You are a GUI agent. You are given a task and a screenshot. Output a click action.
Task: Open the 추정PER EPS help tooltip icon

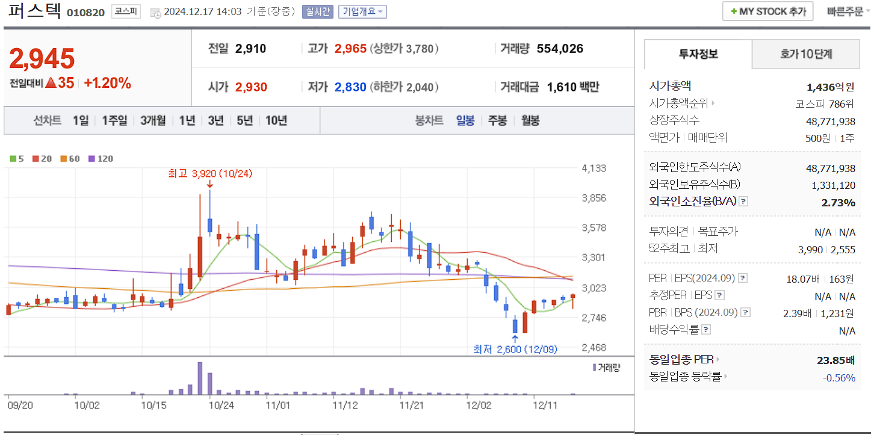720,295
